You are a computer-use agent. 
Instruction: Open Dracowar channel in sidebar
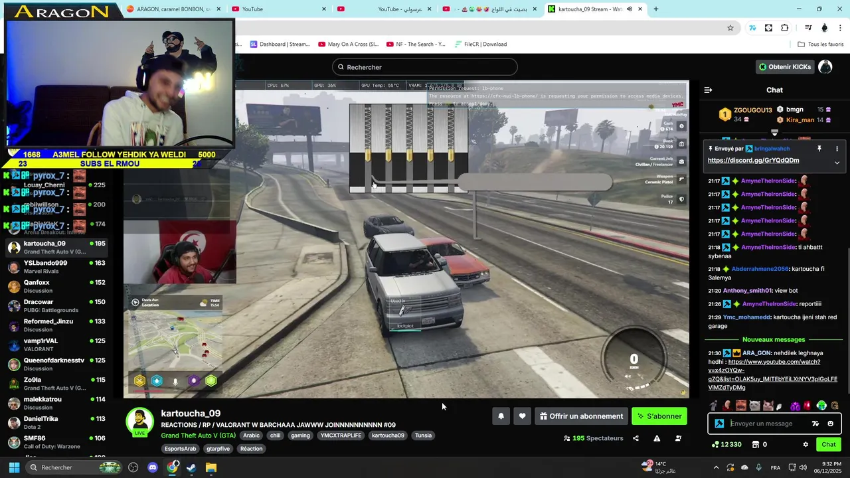click(56, 305)
